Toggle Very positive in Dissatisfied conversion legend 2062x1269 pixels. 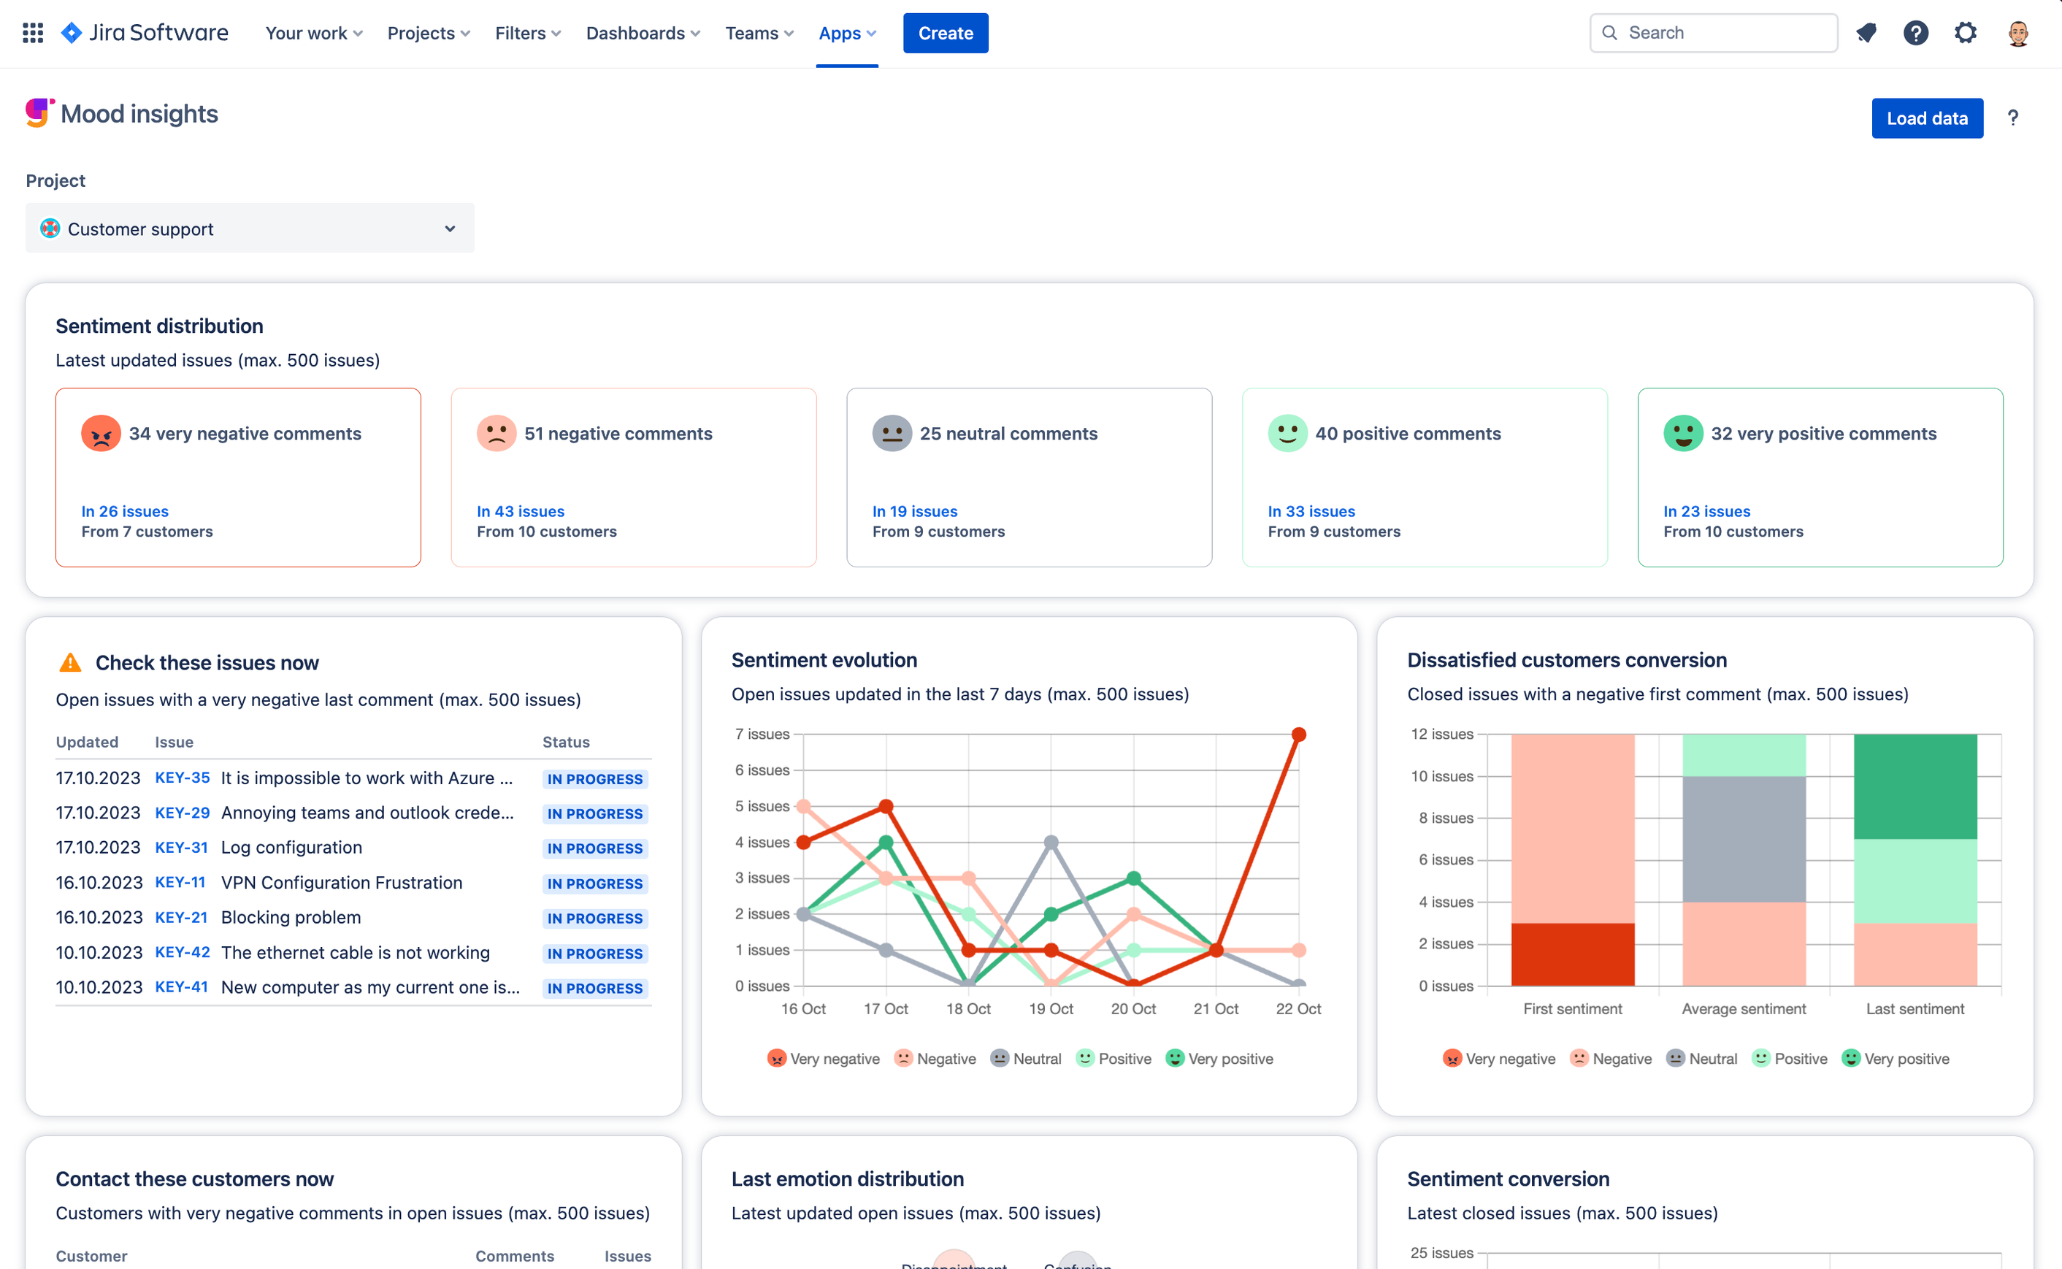[x=1895, y=1058]
